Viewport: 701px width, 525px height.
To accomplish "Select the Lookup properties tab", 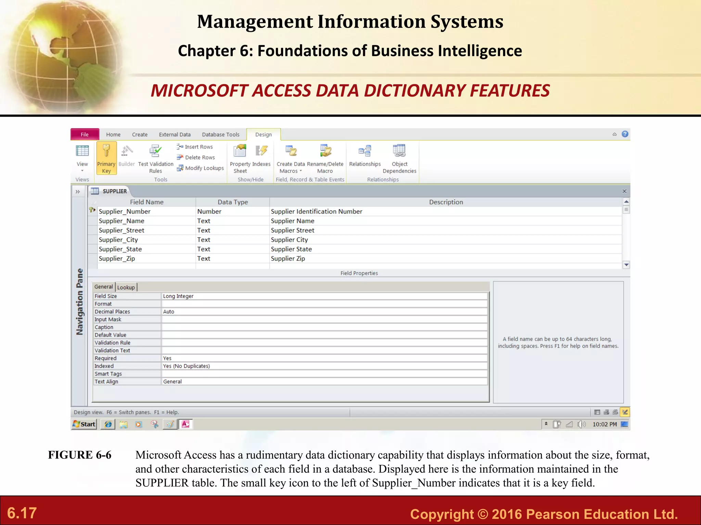I will [126, 287].
